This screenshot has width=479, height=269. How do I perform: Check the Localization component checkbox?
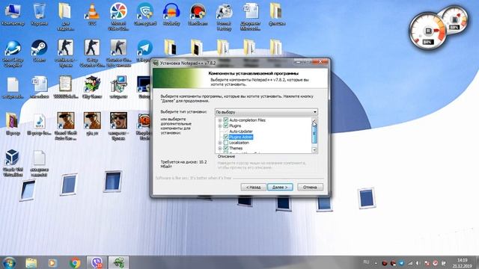pyautogui.click(x=226, y=143)
